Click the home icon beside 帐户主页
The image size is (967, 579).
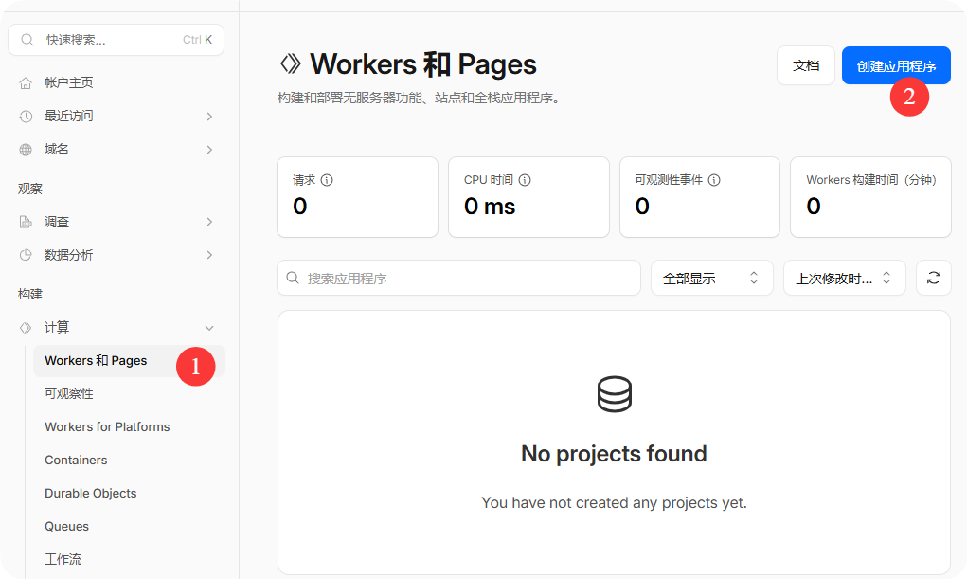(x=26, y=82)
